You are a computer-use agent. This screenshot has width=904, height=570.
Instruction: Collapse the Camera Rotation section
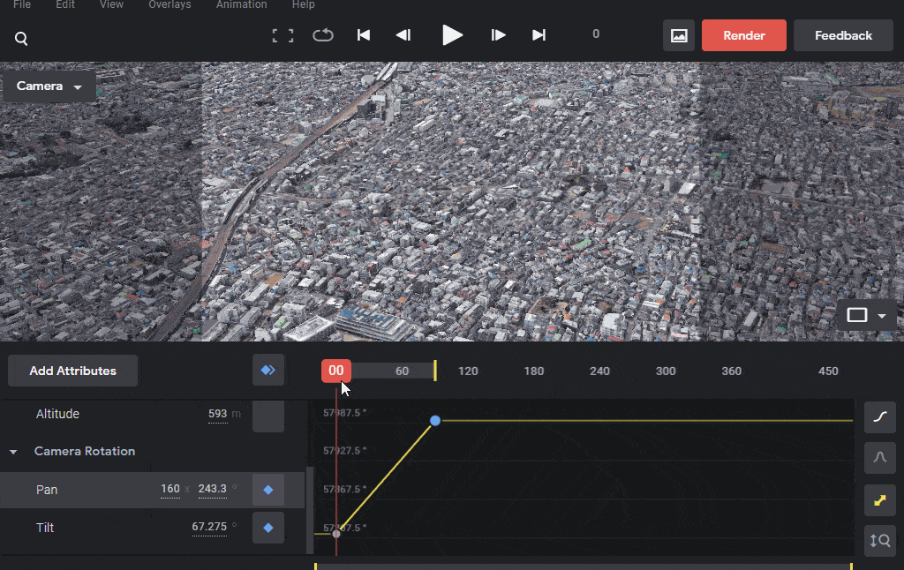click(13, 452)
